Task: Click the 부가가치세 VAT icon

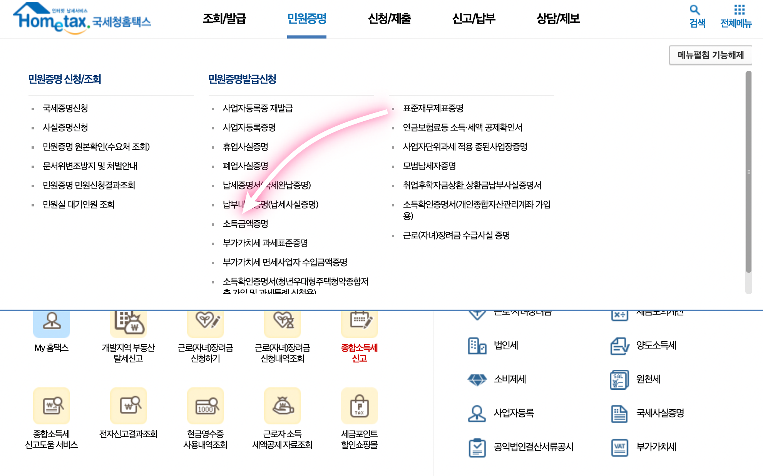Action: pyautogui.click(x=619, y=447)
